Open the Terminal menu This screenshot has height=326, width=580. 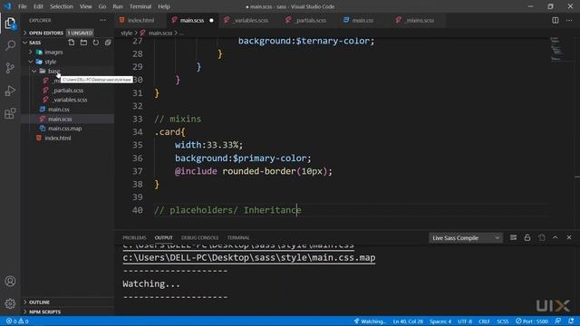click(140, 6)
